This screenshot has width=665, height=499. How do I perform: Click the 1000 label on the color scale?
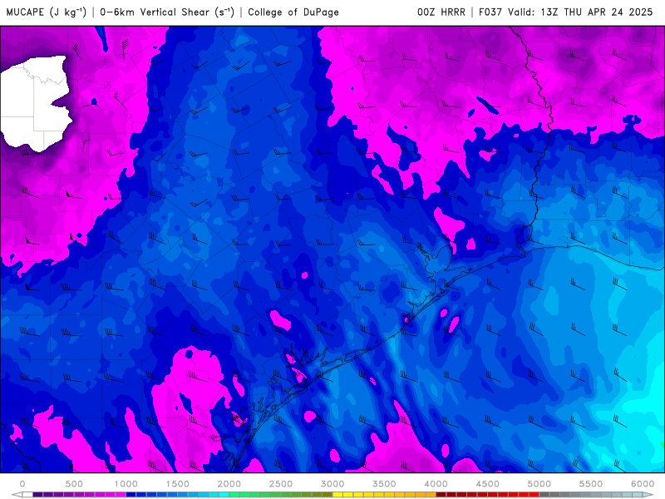pyautogui.click(x=126, y=484)
